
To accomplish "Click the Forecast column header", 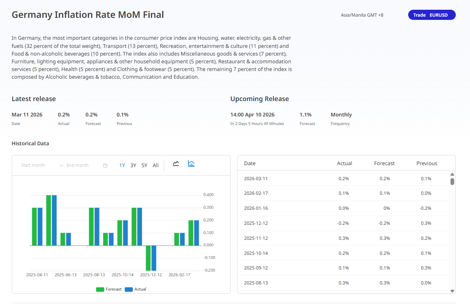I will pyautogui.click(x=384, y=164).
